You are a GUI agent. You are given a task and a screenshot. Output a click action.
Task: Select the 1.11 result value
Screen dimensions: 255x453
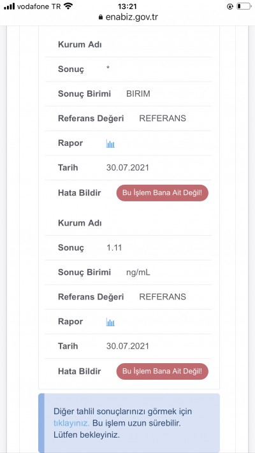[114, 248]
